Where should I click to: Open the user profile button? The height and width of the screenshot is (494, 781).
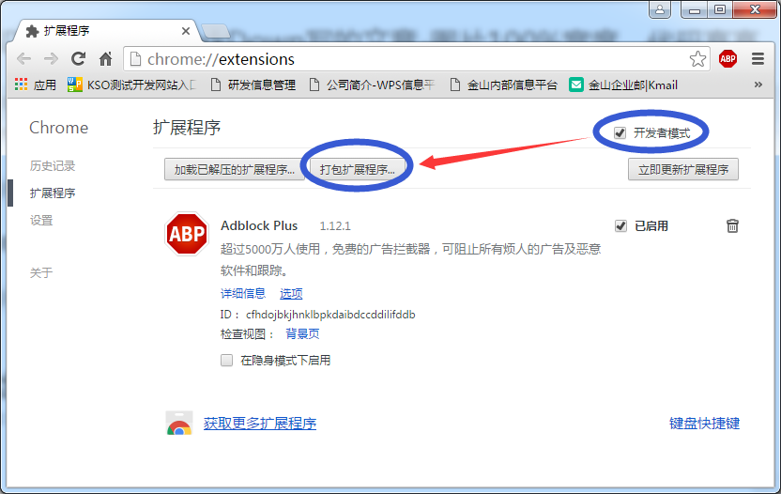pyautogui.click(x=660, y=9)
